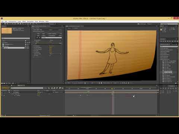
Task: Click the new composition icon in Project panel
Action: coord(7,83)
